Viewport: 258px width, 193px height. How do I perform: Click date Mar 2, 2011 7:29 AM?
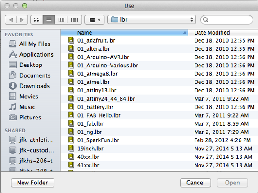(x=222, y=132)
